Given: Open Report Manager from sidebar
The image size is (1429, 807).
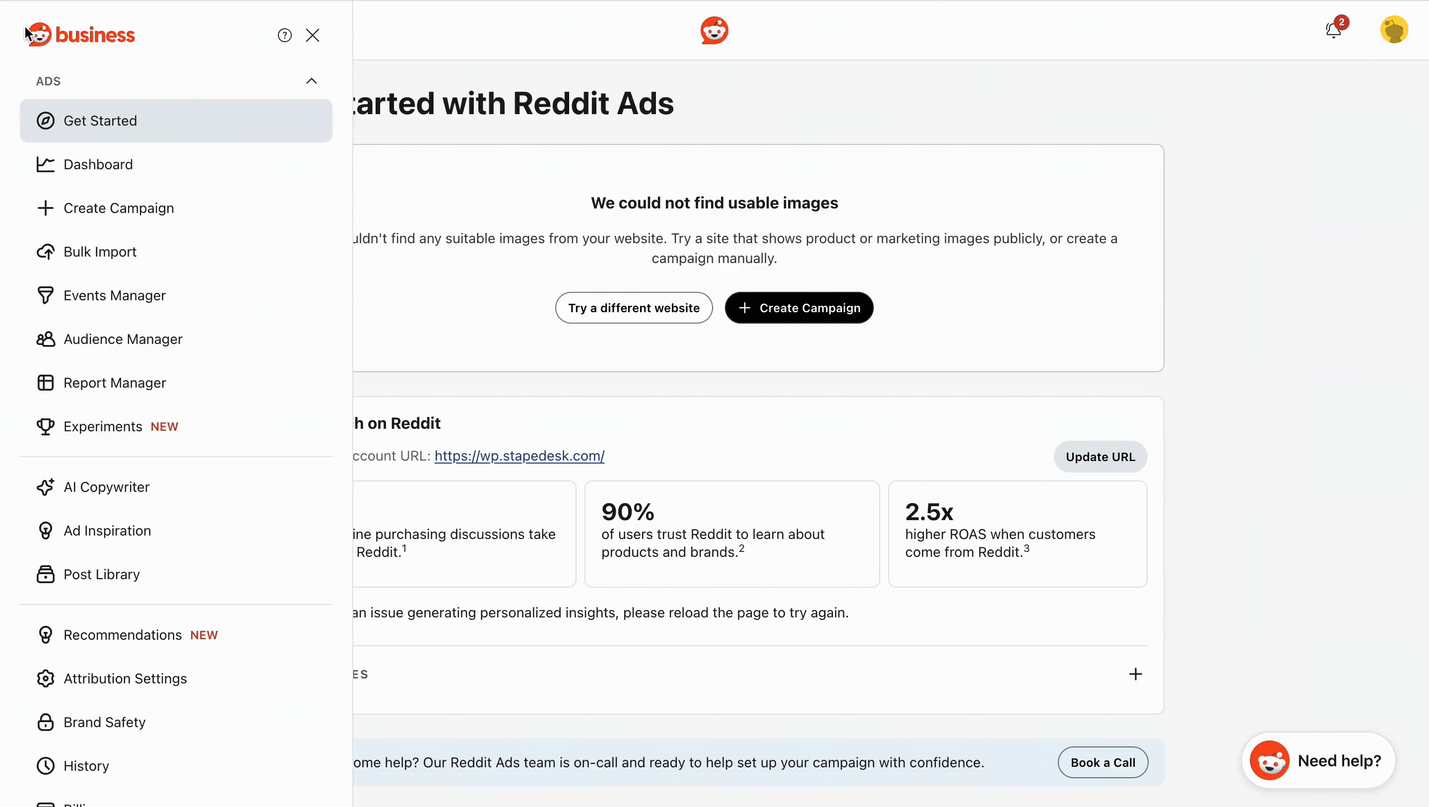Looking at the screenshot, I should coord(176,383).
